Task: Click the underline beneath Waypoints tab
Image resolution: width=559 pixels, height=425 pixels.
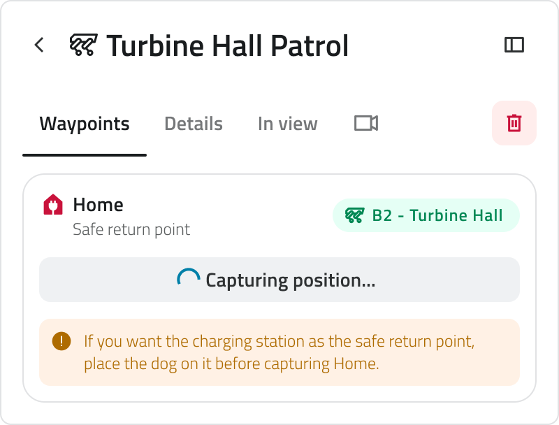Action: (x=85, y=155)
